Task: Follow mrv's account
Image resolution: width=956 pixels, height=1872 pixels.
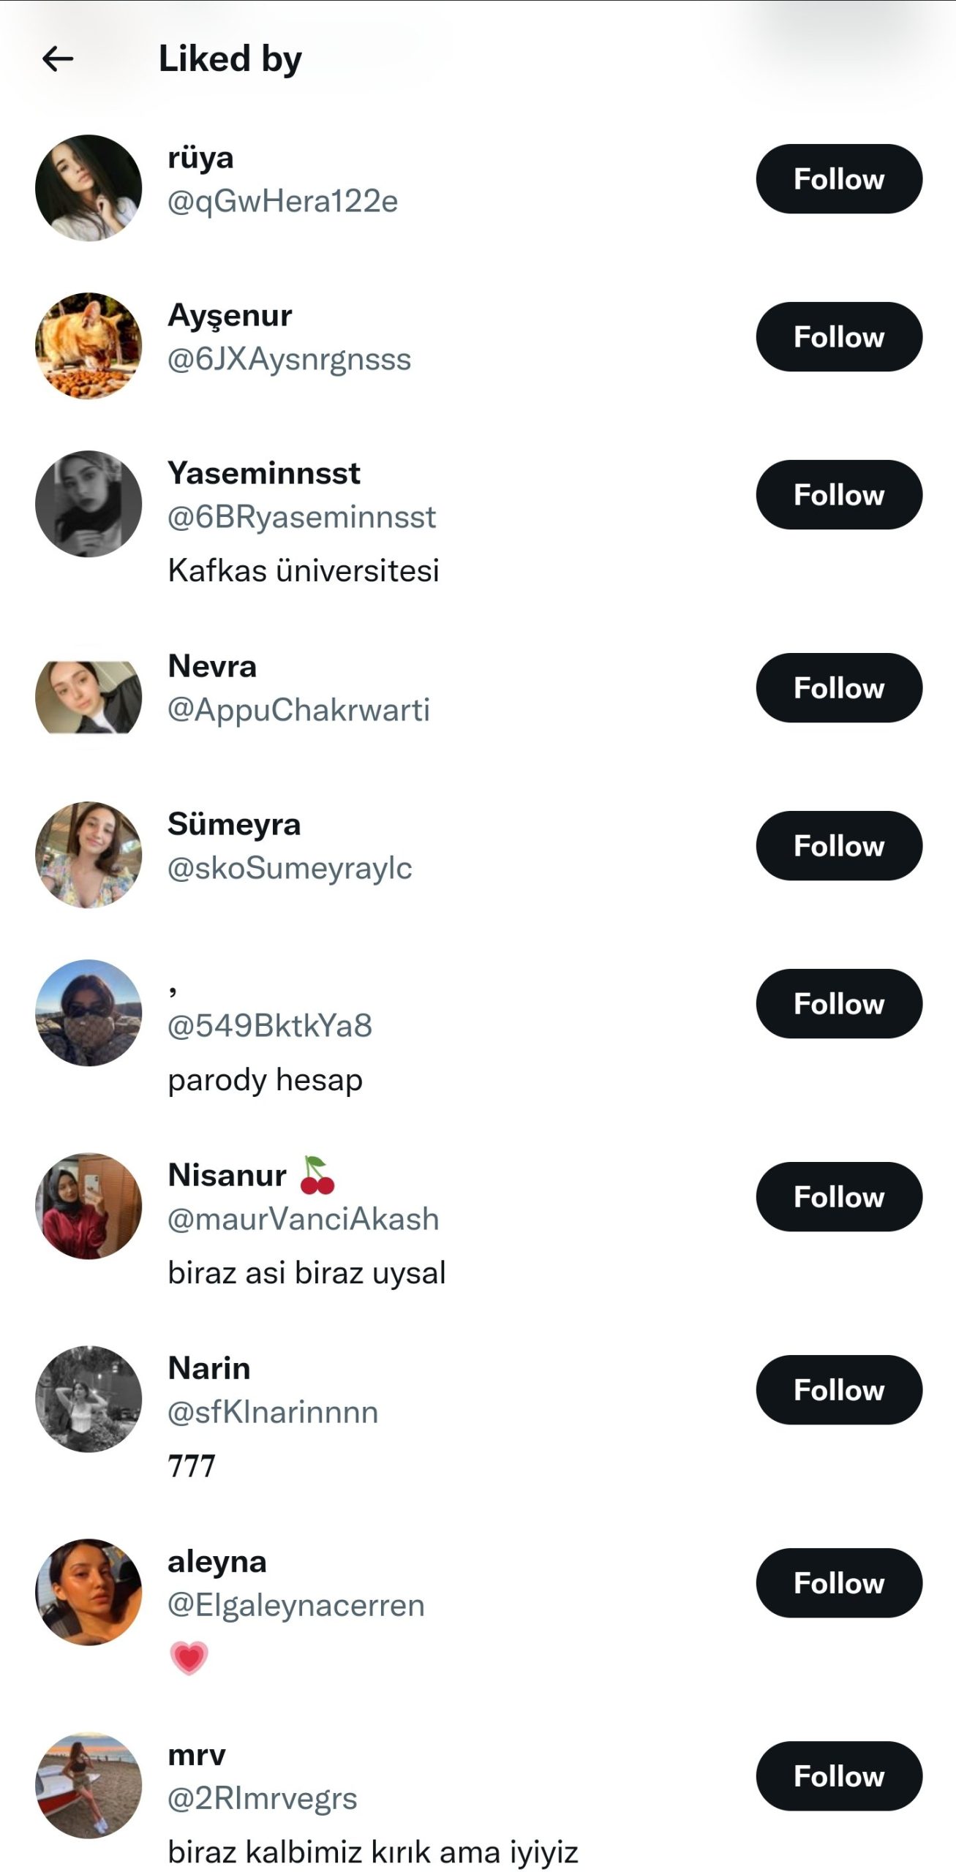Action: click(839, 1776)
